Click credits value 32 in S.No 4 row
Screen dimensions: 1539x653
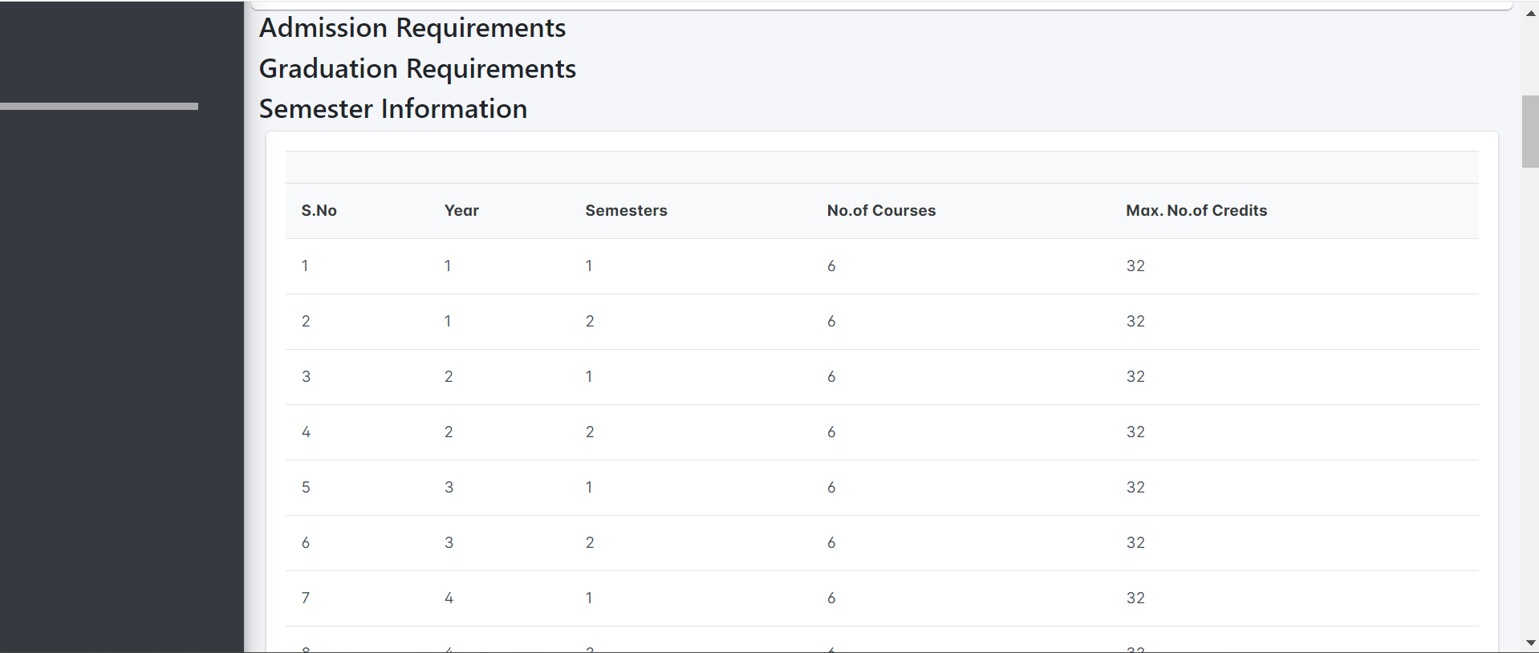pos(1135,432)
